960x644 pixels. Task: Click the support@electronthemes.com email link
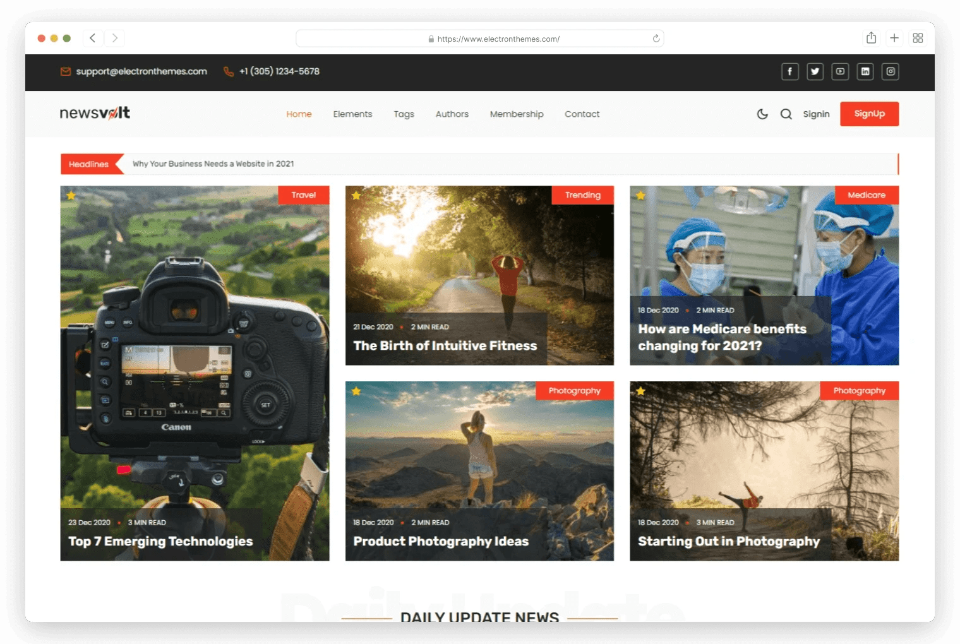click(141, 71)
